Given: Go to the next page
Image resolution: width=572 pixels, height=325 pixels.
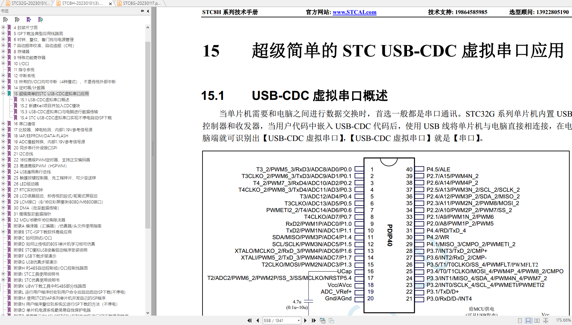Looking at the screenshot, I should 305,320.
